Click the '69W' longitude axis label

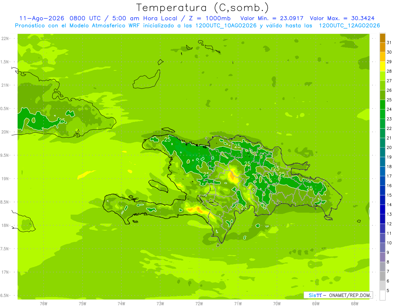tap(315, 303)
